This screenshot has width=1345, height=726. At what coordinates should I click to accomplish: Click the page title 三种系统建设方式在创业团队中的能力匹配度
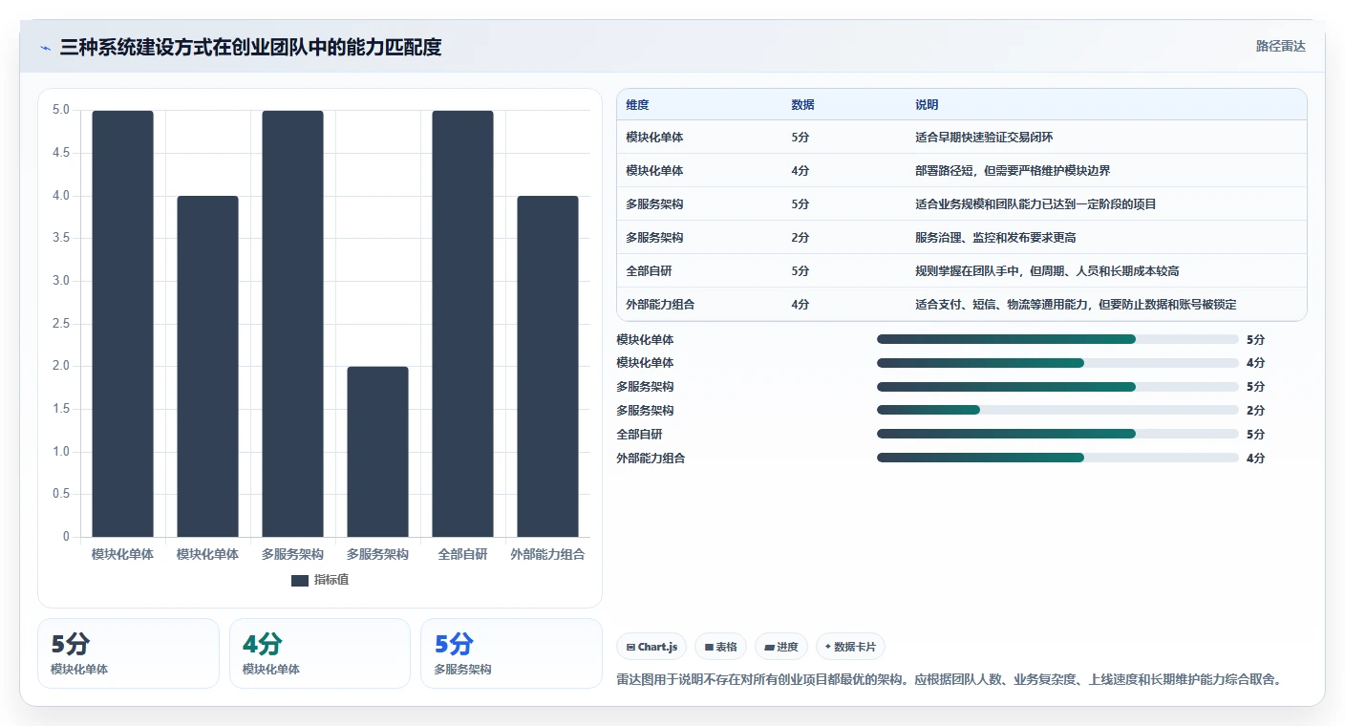coord(250,47)
